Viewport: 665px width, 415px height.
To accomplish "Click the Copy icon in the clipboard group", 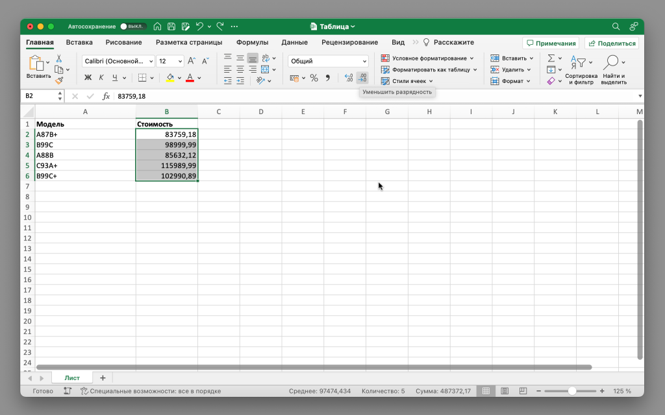I will tap(59, 69).
